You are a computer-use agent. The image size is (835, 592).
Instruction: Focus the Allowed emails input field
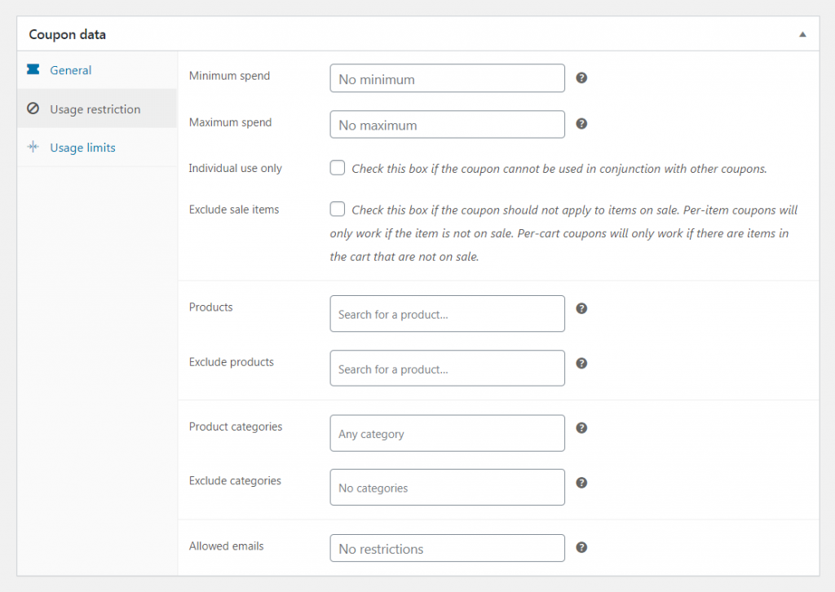pos(448,548)
